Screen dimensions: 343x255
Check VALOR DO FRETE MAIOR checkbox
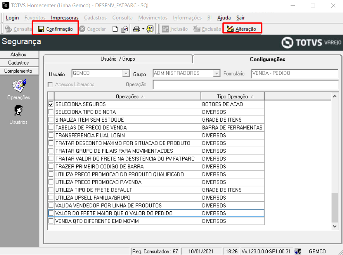[x=51, y=213]
